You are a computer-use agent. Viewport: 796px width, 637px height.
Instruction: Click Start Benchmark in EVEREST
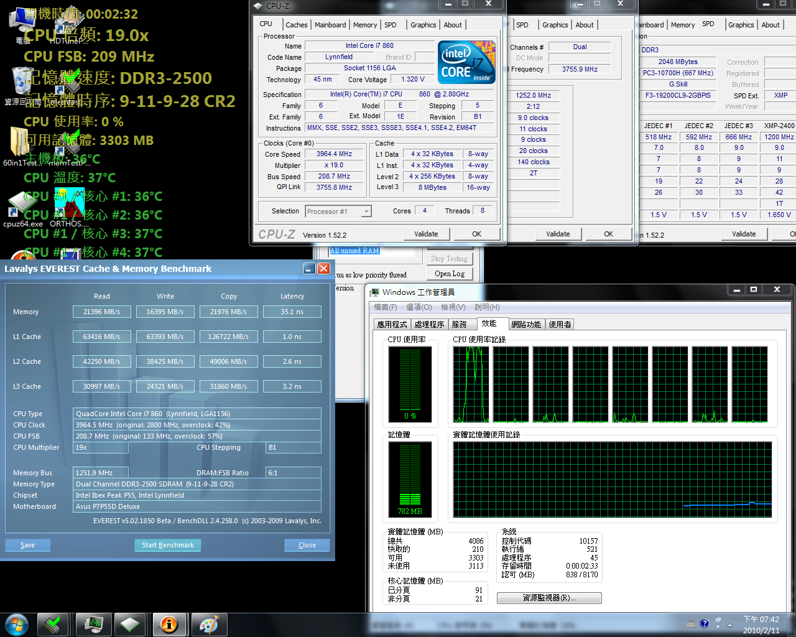click(168, 545)
